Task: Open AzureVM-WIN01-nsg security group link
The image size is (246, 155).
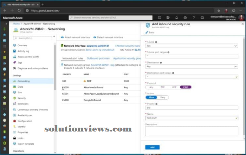Action: point(103,65)
